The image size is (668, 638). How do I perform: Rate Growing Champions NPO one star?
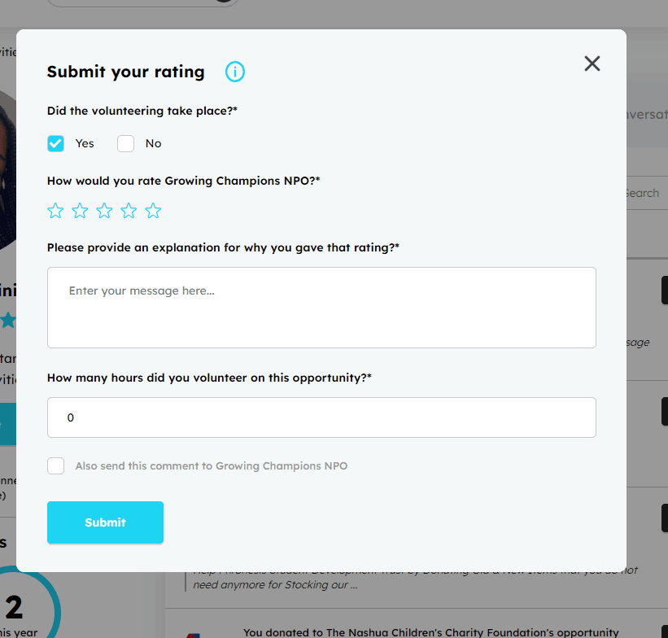point(55,212)
